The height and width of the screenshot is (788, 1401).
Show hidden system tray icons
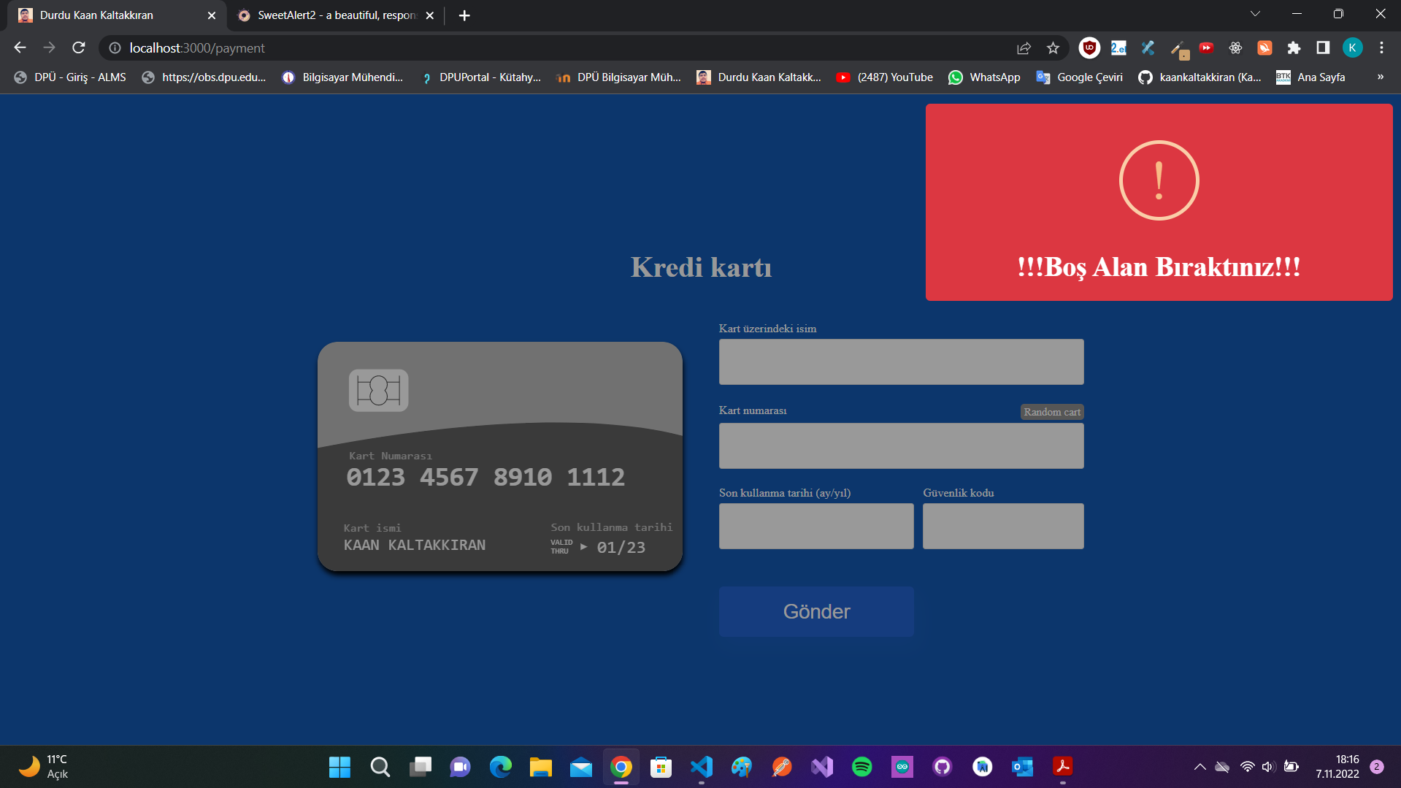pyautogui.click(x=1200, y=767)
